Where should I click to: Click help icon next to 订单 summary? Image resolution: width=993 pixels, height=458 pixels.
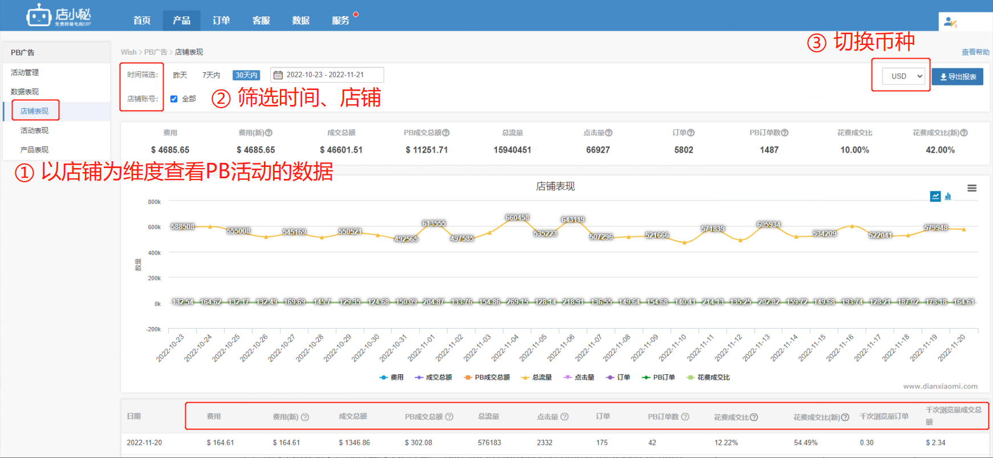(x=691, y=133)
